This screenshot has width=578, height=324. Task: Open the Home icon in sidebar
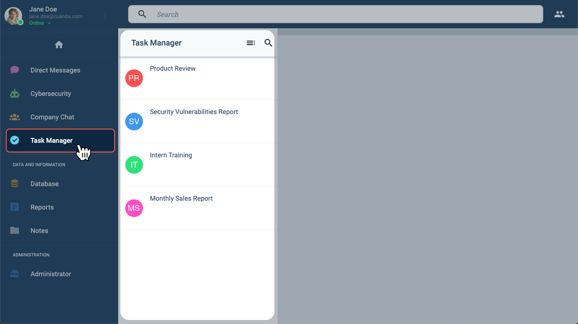59,45
